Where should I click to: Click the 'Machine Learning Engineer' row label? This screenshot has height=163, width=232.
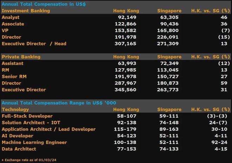pyautogui.click(x=34, y=142)
